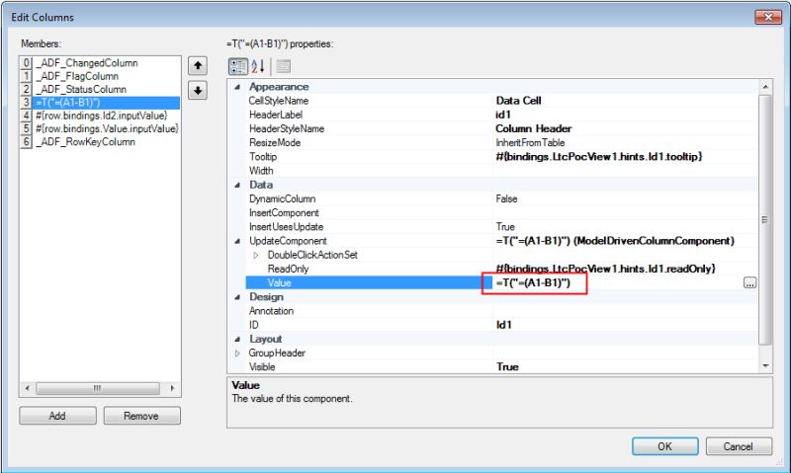Image resolution: width=791 pixels, height=473 pixels.
Task: Move selected member down with arrow button
Action: [x=197, y=91]
